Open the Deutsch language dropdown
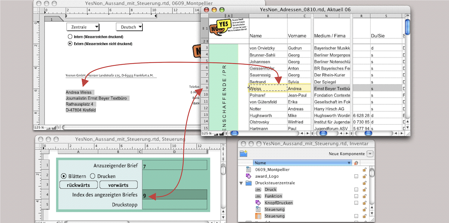The width and height of the screenshot is (449, 223). tap(129, 27)
